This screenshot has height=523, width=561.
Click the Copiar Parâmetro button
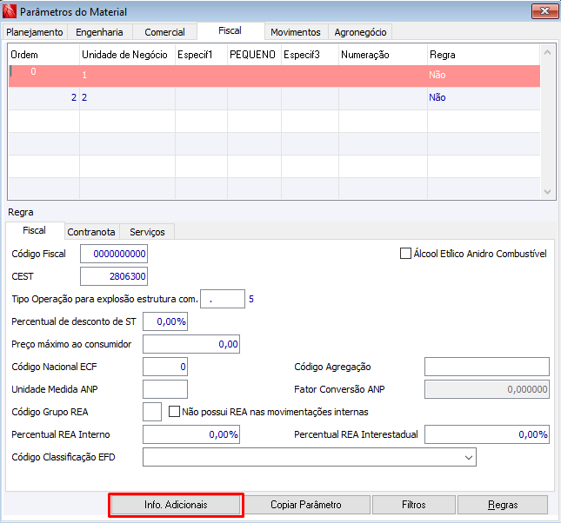pyautogui.click(x=306, y=505)
